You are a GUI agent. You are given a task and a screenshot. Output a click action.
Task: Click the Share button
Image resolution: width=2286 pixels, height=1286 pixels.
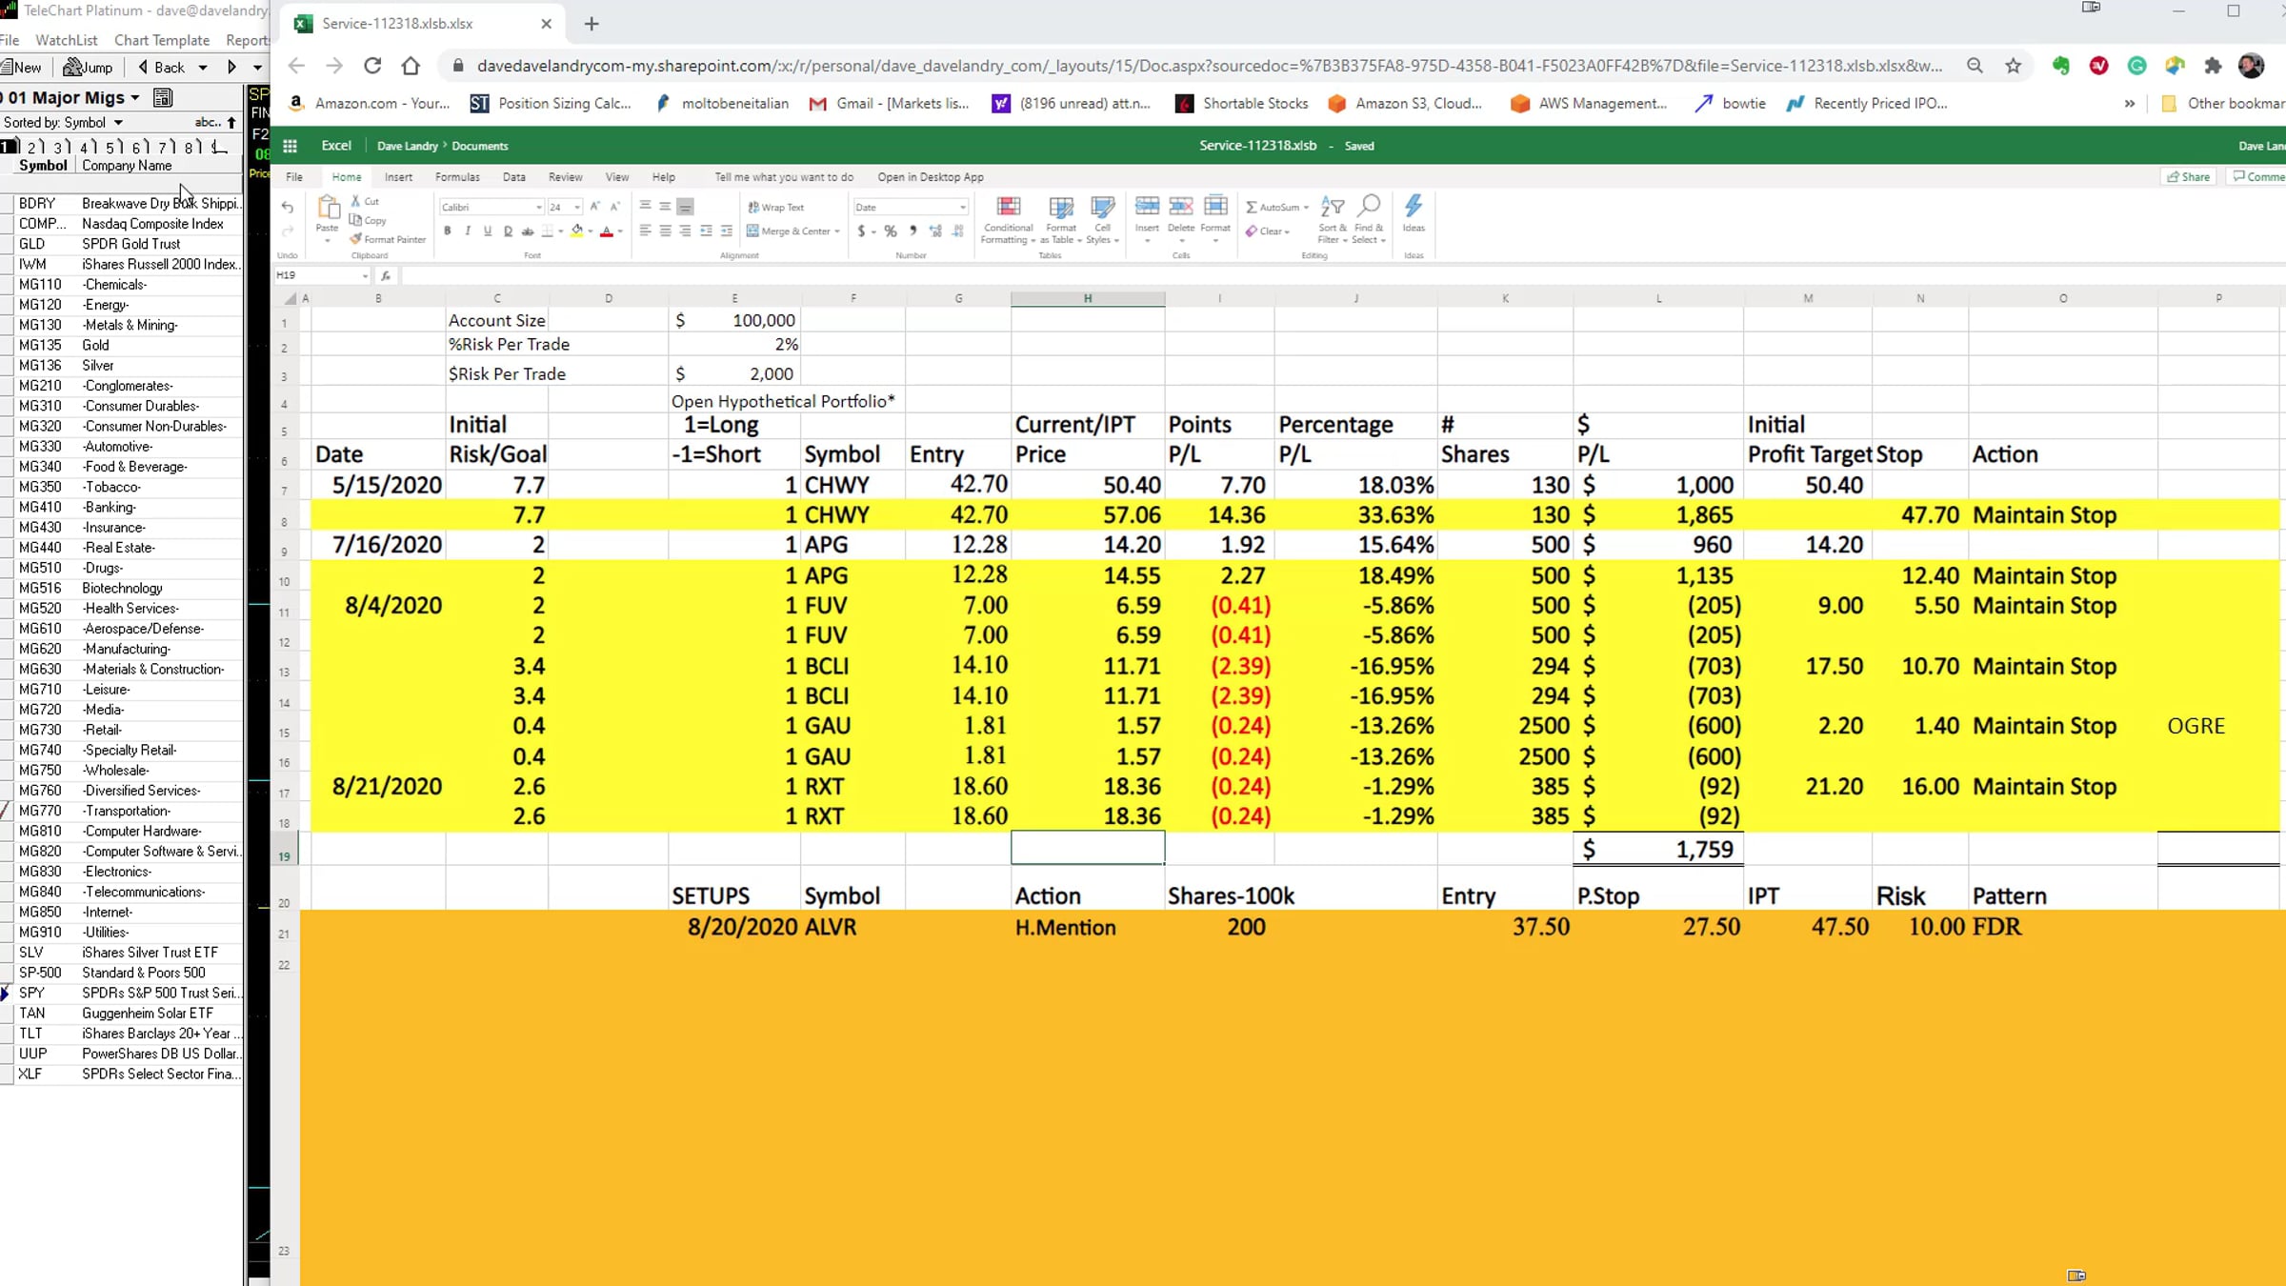(x=2189, y=176)
